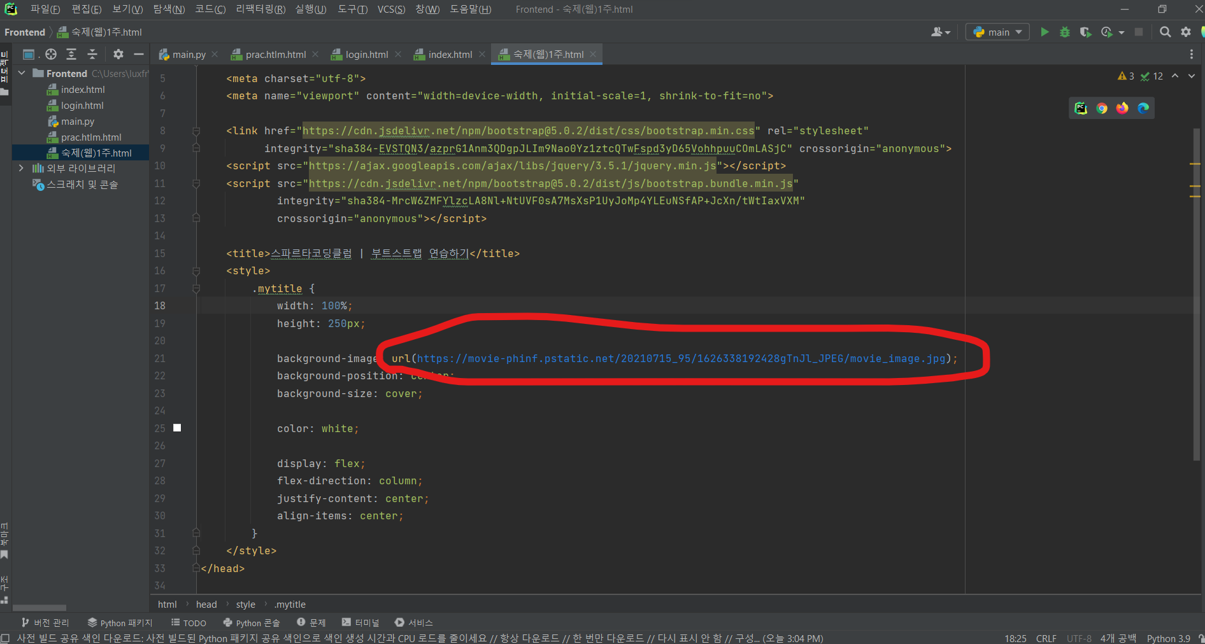This screenshot has width=1205, height=644.
Task: Fold the .mytitle rule at line 17
Action: coord(196,288)
